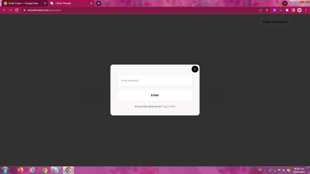Open the extensions puzzle-piece menu
The image size is (310, 174).
pyautogui.click(x=287, y=10)
